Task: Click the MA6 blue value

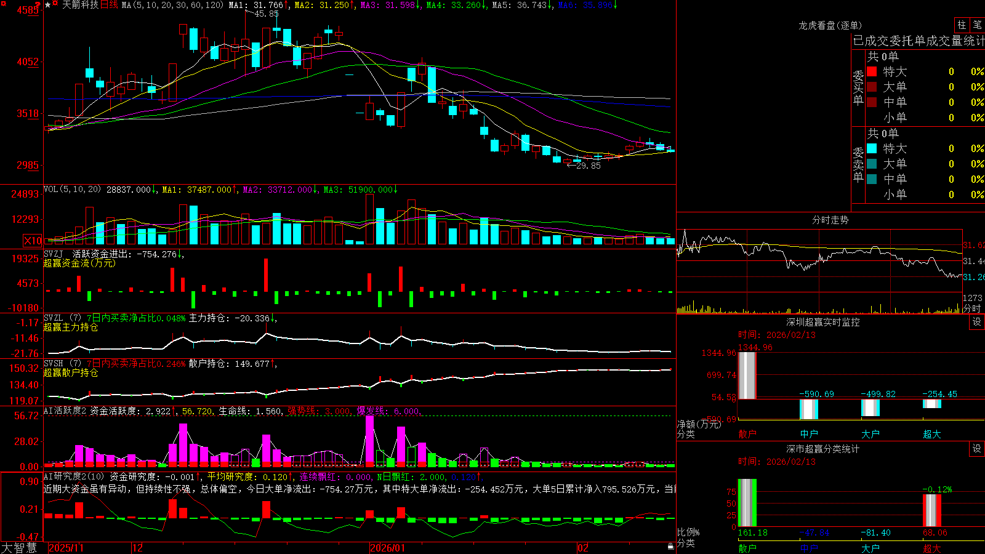Action: [585, 5]
